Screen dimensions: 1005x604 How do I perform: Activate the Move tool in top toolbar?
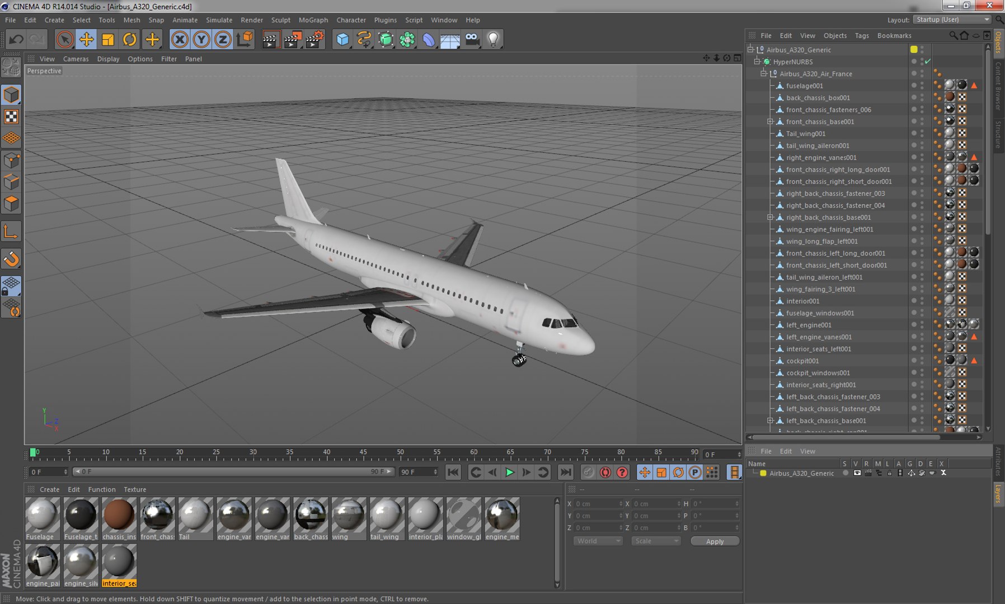coord(86,39)
